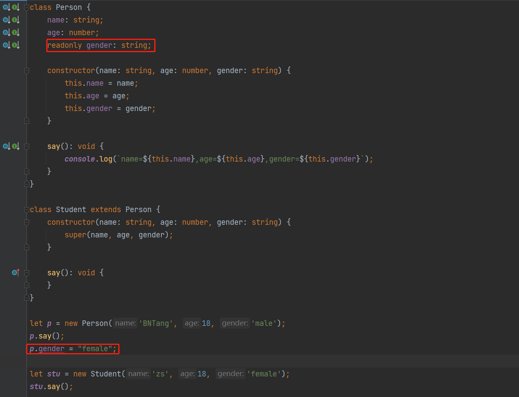
Task: Click green implemented icon on class Person line
Action: click(x=16, y=7)
